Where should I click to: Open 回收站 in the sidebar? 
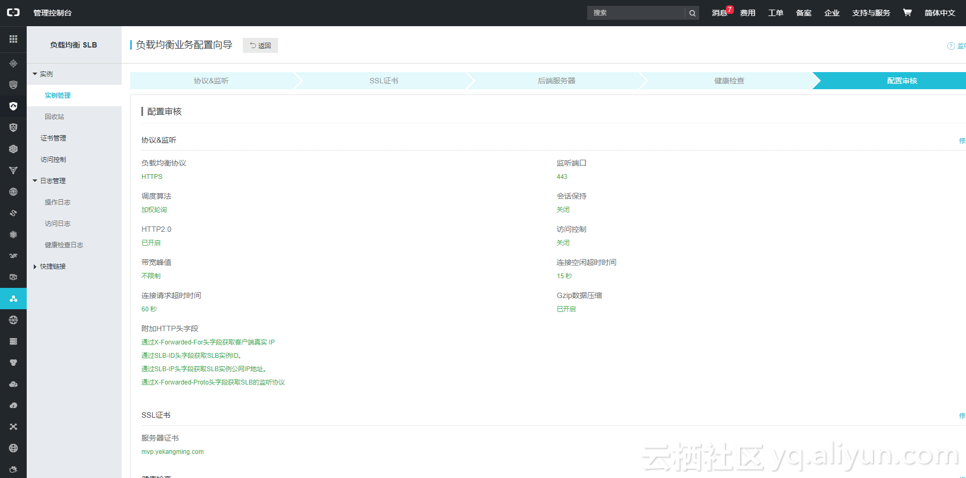pos(54,117)
